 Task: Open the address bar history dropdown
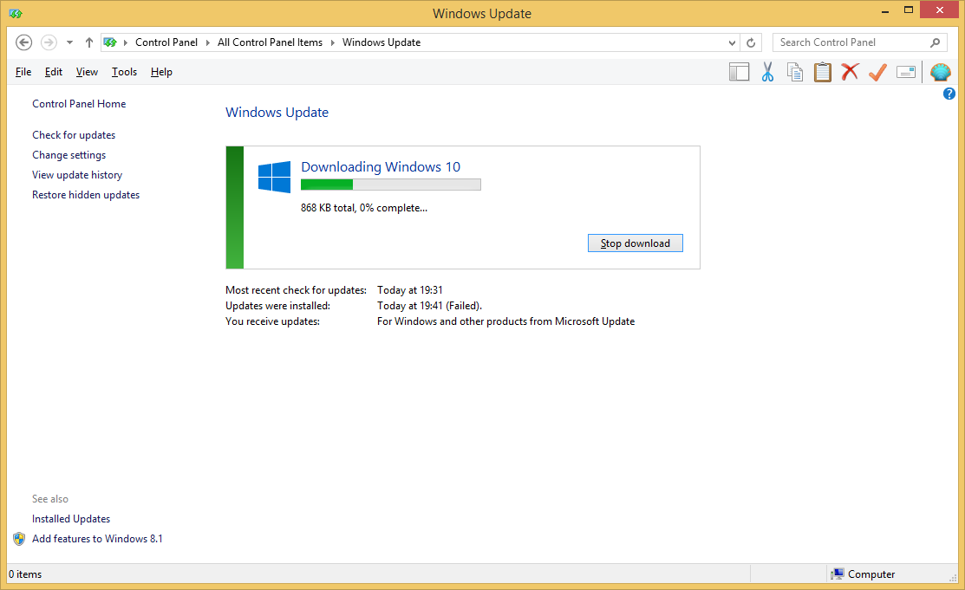point(732,42)
